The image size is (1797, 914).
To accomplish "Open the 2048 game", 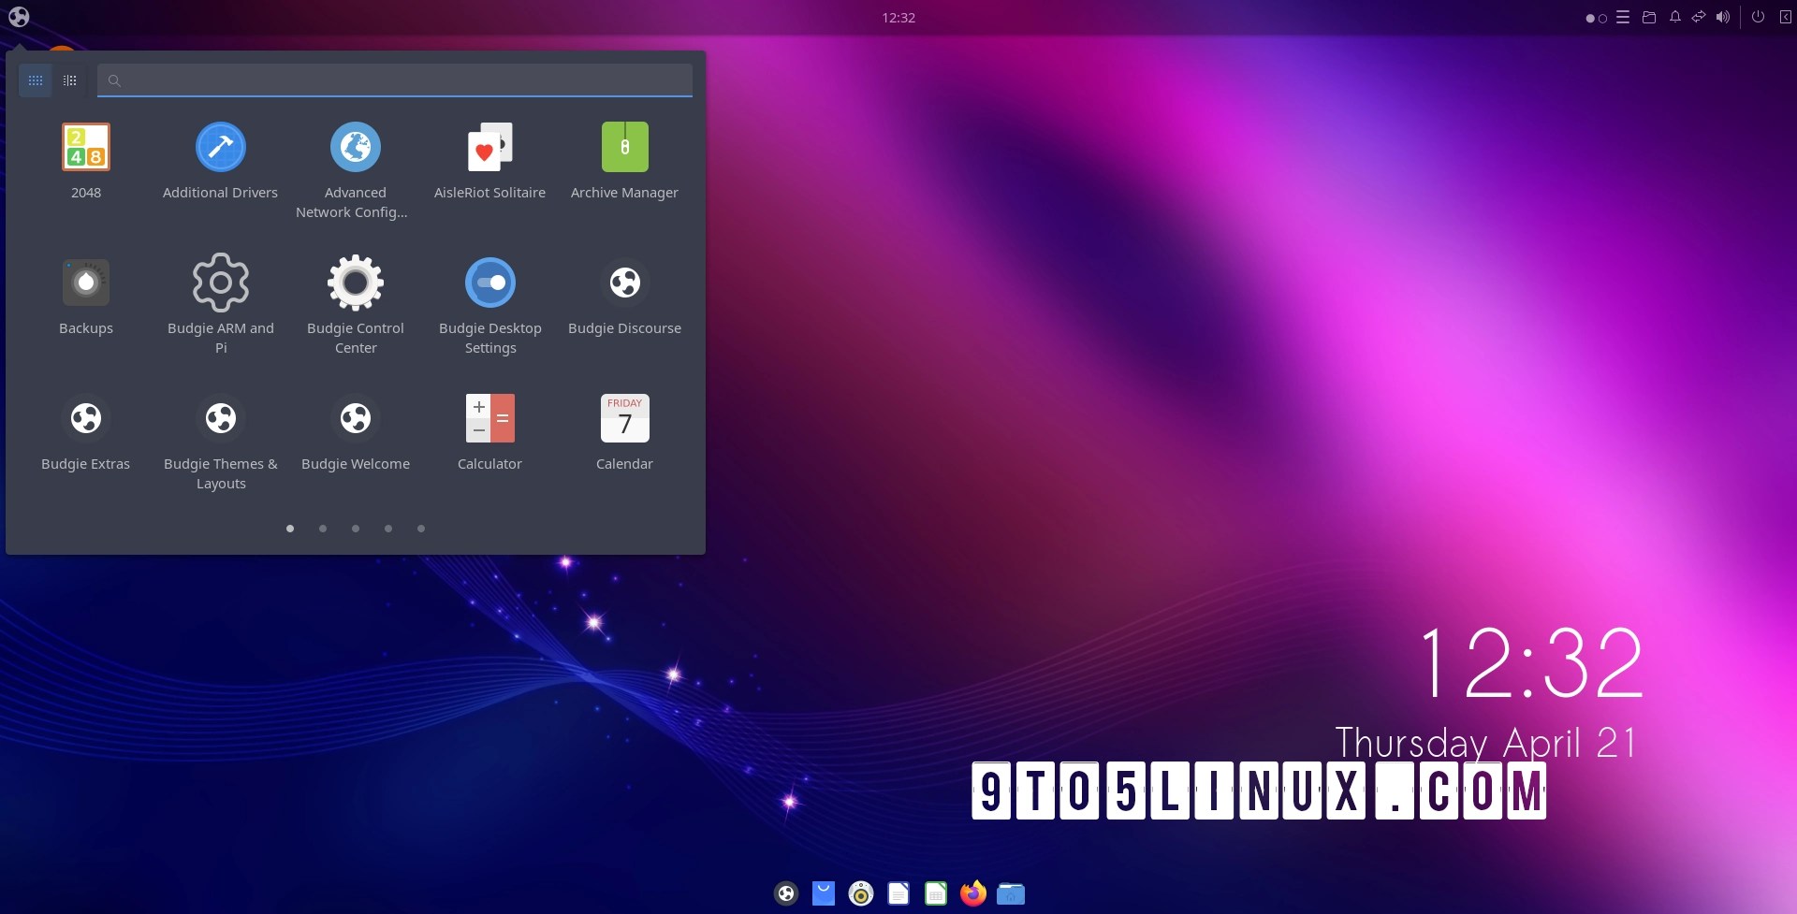I will click(86, 161).
